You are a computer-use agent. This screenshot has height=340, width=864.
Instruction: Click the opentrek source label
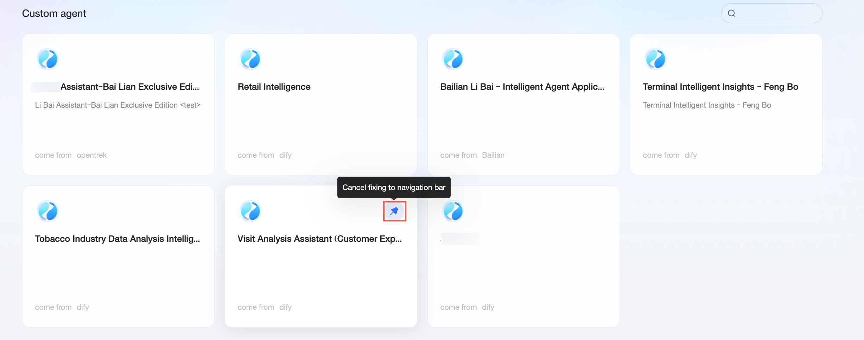tap(91, 155)
